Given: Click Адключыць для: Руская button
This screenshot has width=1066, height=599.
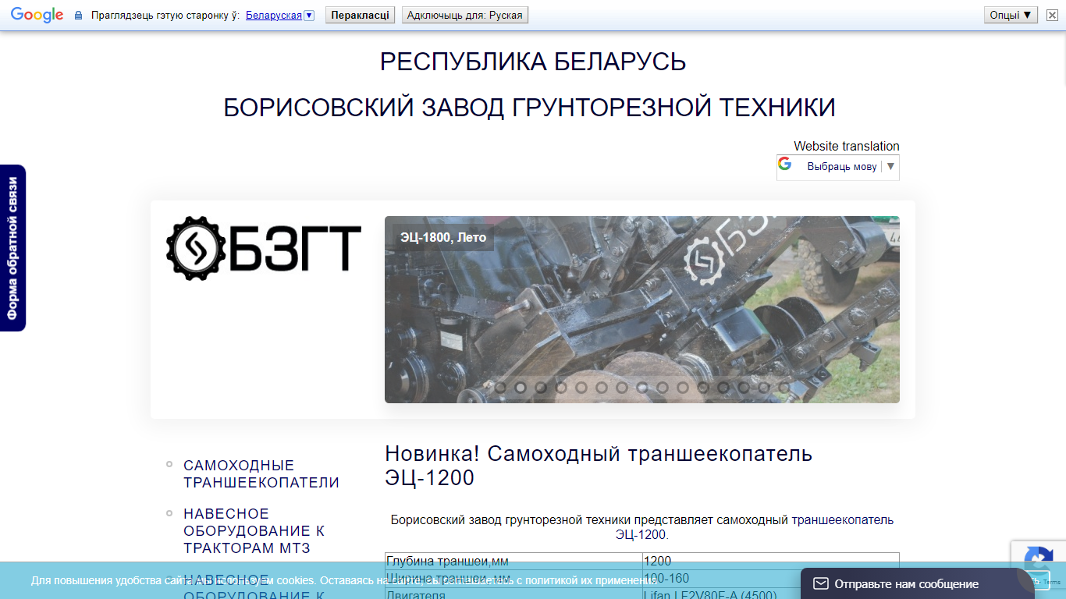Looking at the screenshot, I should coord(464,15).
